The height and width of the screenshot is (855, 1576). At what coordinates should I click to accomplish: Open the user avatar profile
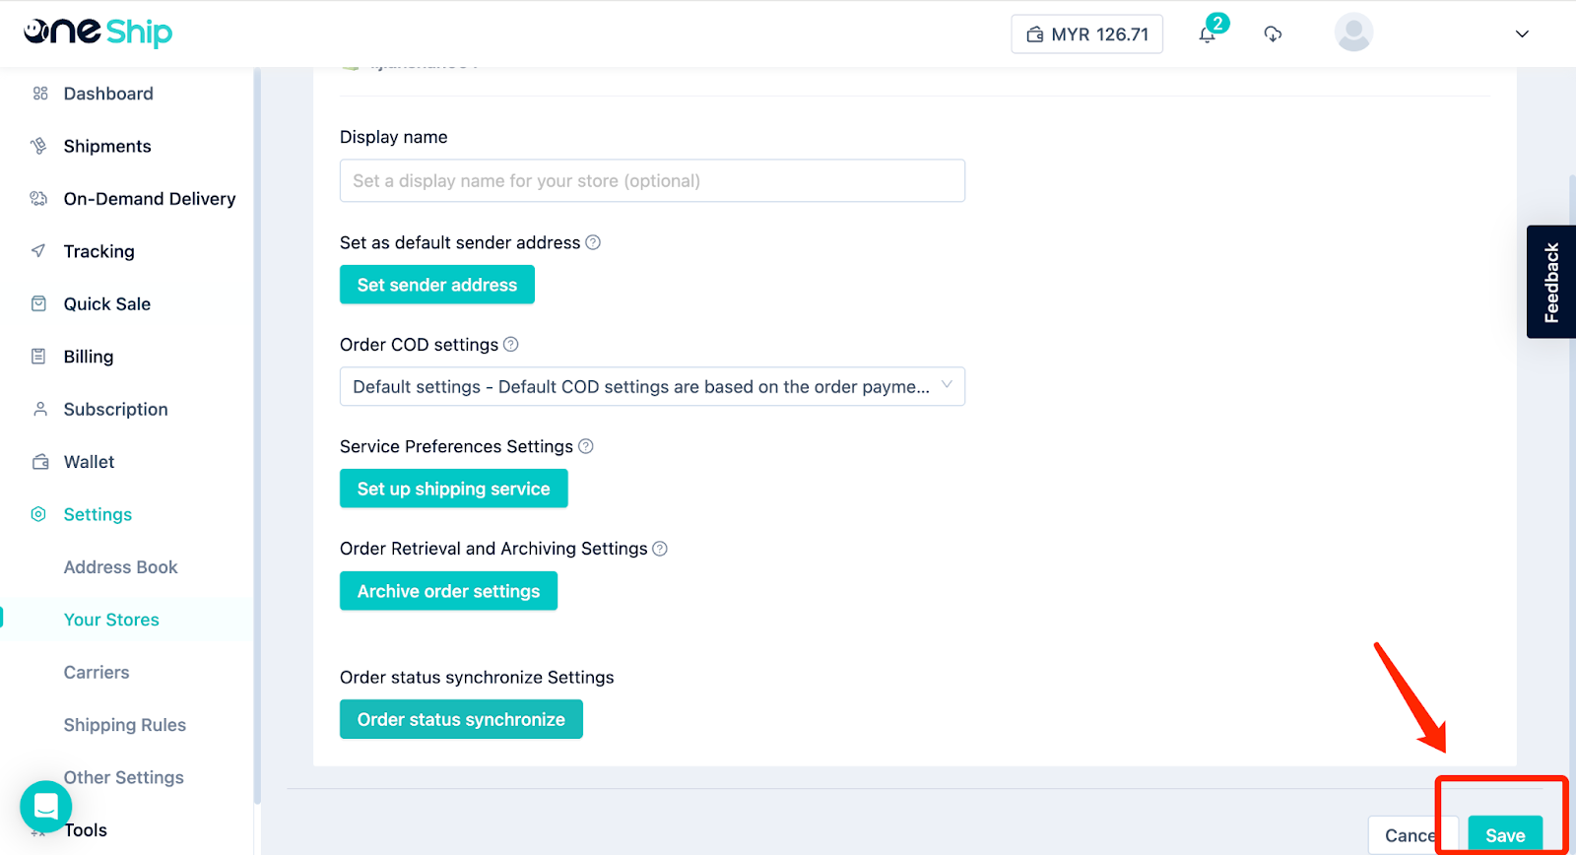(1353, 33)
